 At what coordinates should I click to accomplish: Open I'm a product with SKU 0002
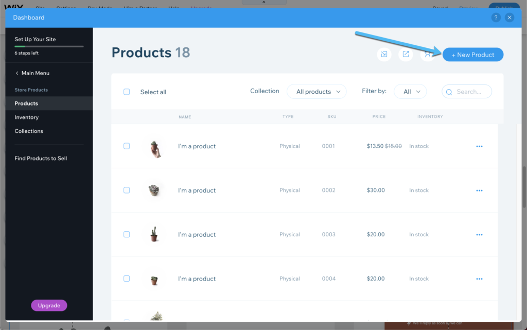pyautogui.click(x=197, y=190)
